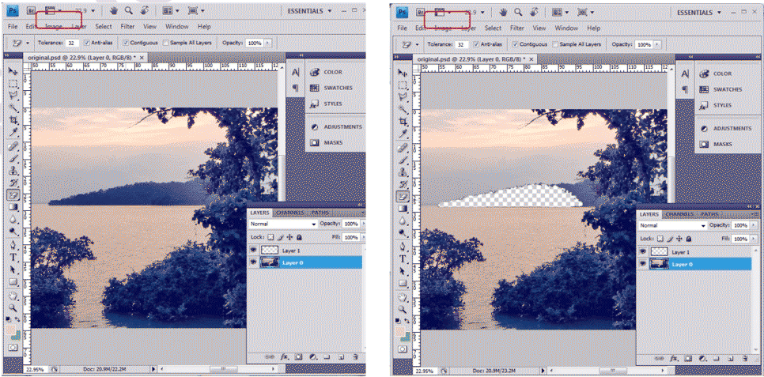Screen dimensions: 764x377
Task: Enable Sample All Layers in right screenshot
Action: [555, 44]
